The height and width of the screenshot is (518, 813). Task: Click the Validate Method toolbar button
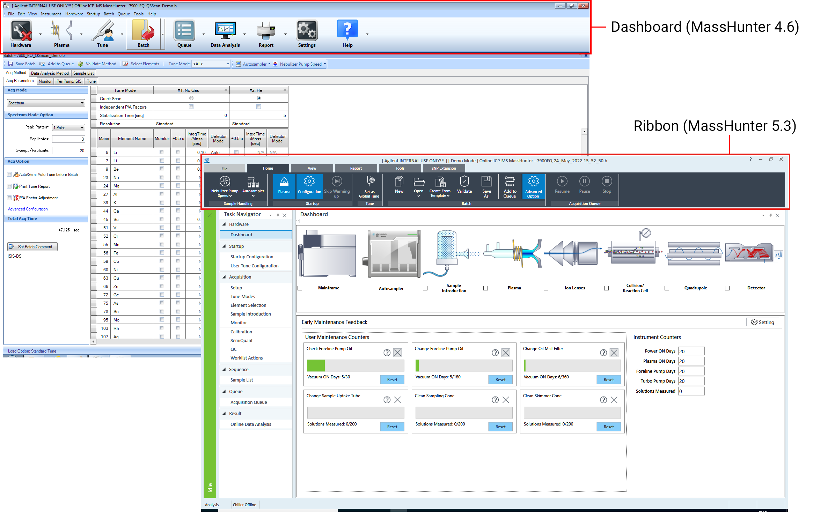pos(97,64)
